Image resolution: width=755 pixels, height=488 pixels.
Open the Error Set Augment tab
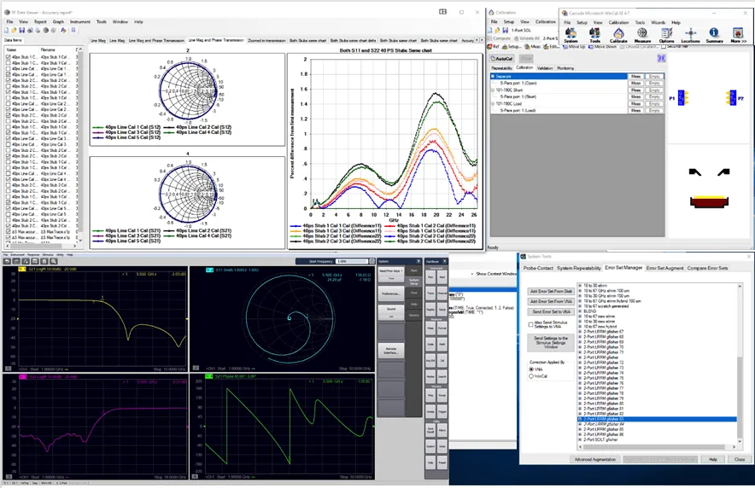point(664,268)
